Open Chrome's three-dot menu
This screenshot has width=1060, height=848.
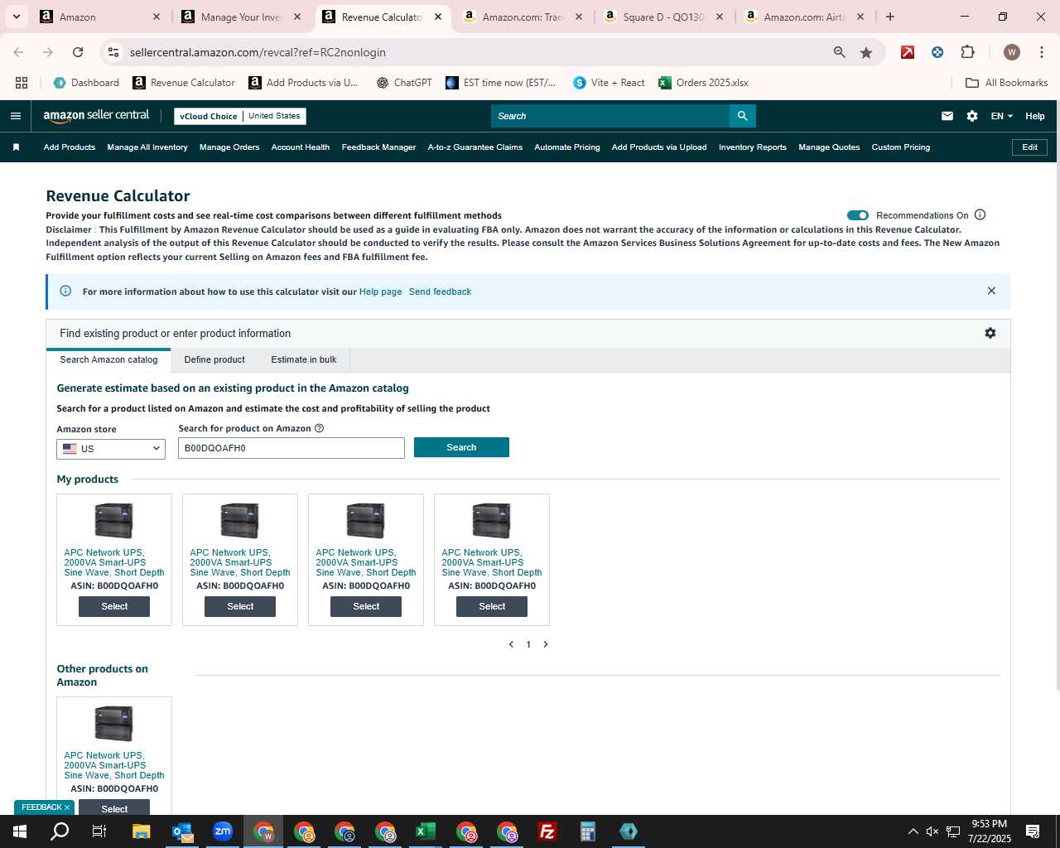pyautogui.click(x=1041, y=52)
